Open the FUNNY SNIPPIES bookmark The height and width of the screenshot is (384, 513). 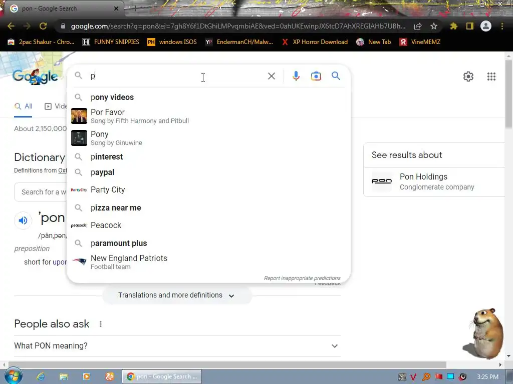pyautogui.click(x=111, y=42)
